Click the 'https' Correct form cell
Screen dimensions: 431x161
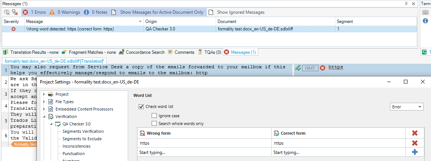pos(338,143)
